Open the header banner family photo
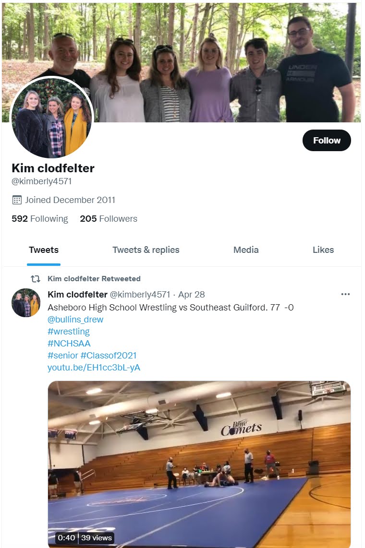Viewport: 365px width, 548px height. 182,62
